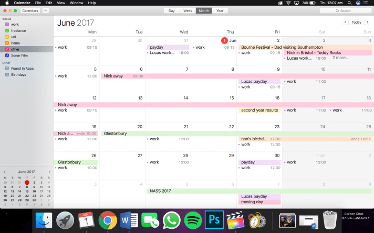
Task: Advance mini calendar to next month
Action: coord(50,172)
